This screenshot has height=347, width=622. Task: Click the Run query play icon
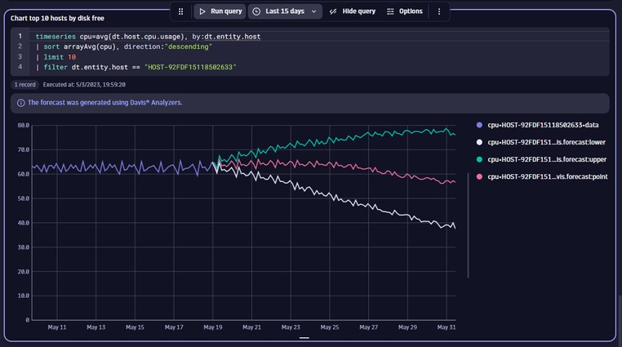[x=203, y=11]
